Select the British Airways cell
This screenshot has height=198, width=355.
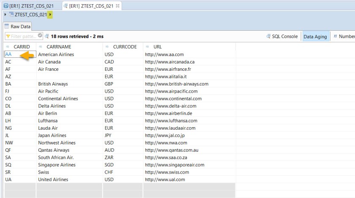pos(69,84)
